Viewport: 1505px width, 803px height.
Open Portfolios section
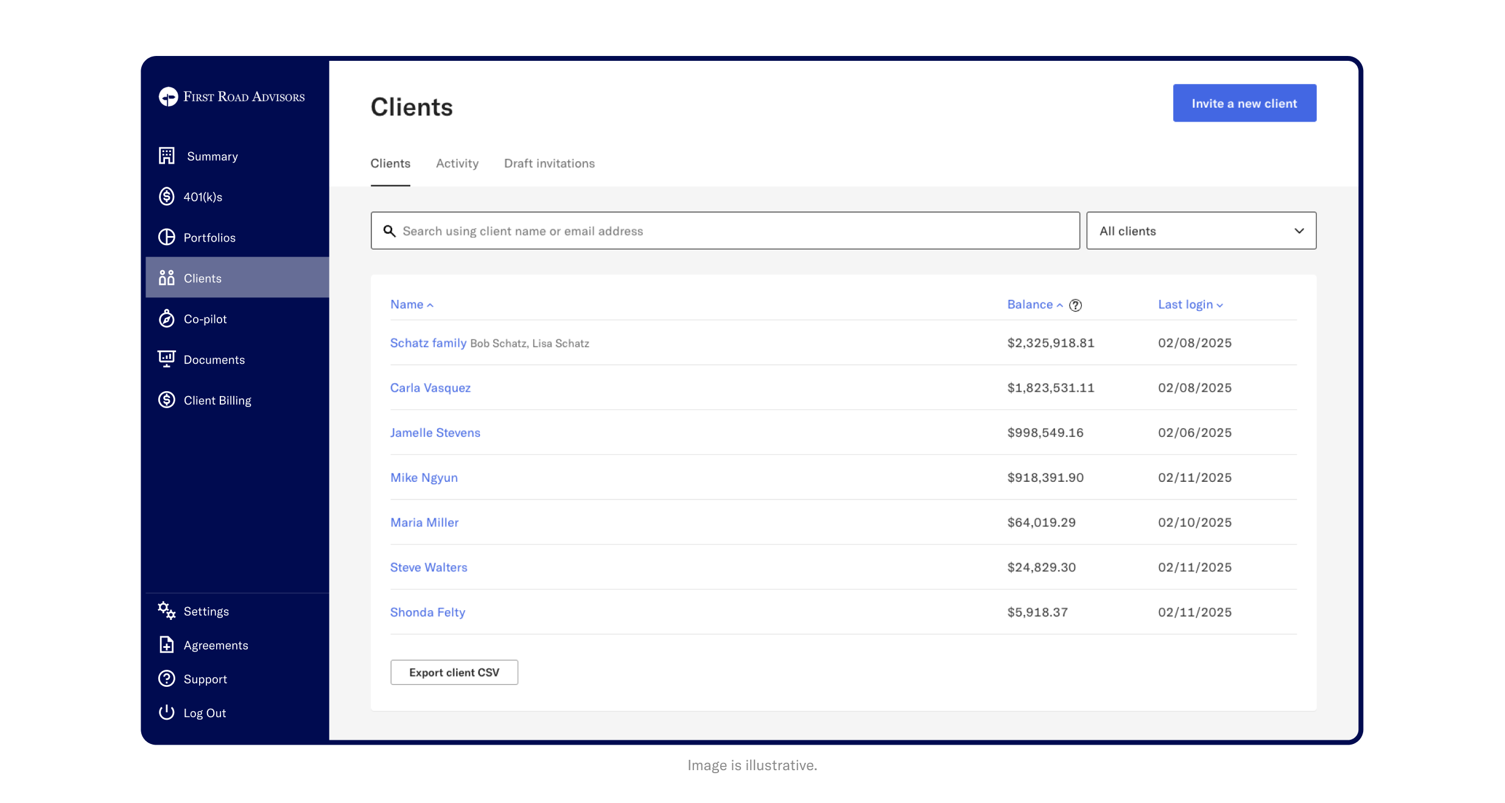(209, 238)
